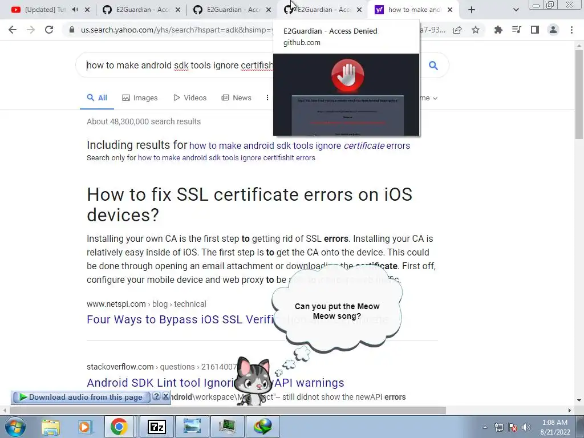
Task: Search only for the 'certifishit errors' query
Action: (226, 157)
